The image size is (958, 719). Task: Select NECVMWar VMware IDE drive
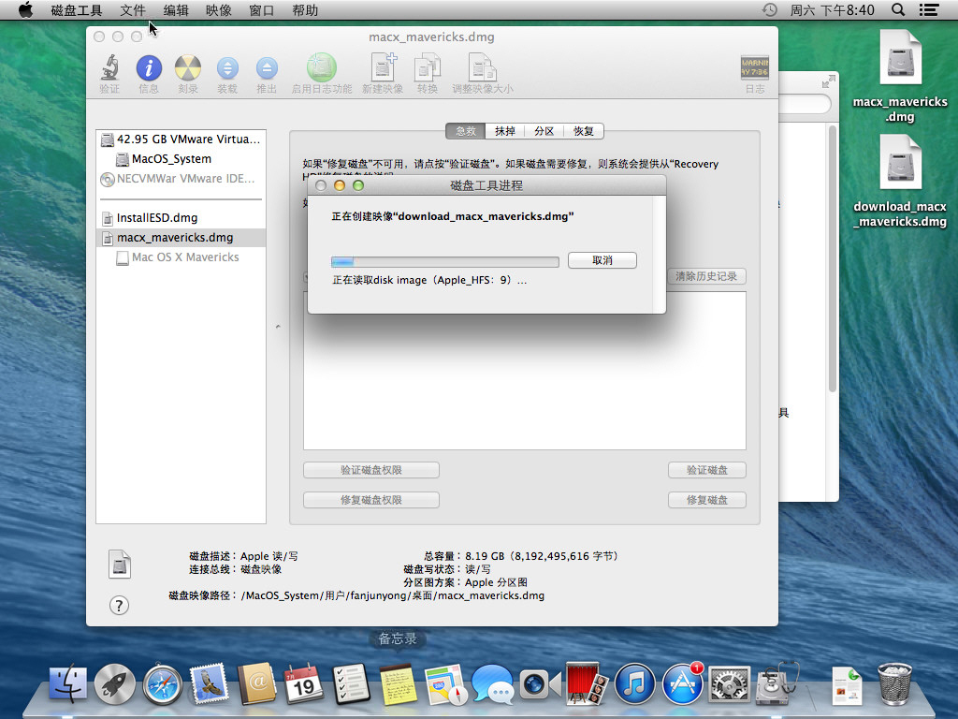tap(181, 179)
